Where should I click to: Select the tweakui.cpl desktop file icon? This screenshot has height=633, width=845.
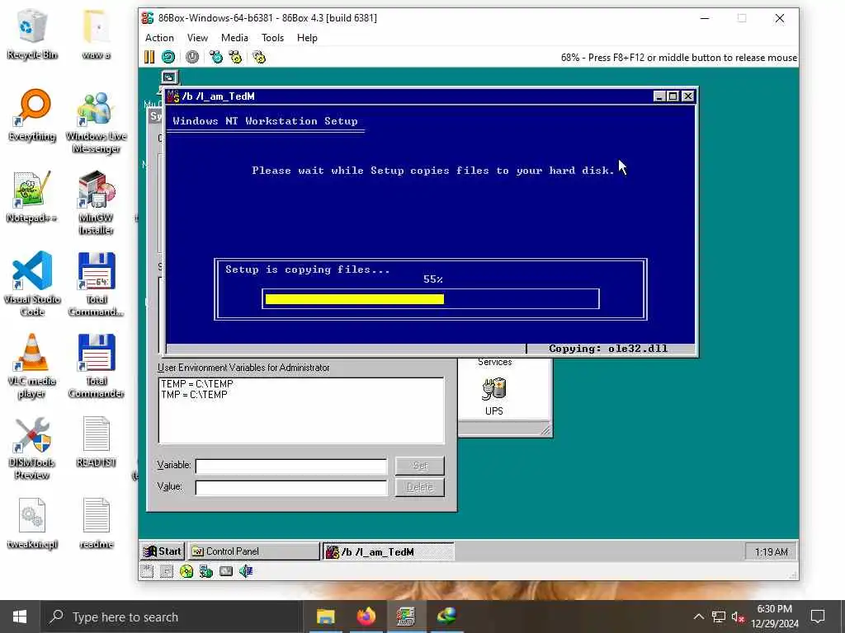pyautogui.click(x=32, y=523)
